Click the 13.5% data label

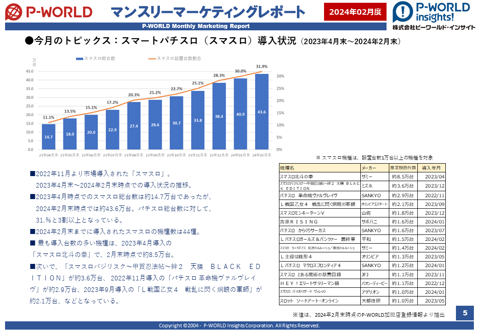click(70, 111)
